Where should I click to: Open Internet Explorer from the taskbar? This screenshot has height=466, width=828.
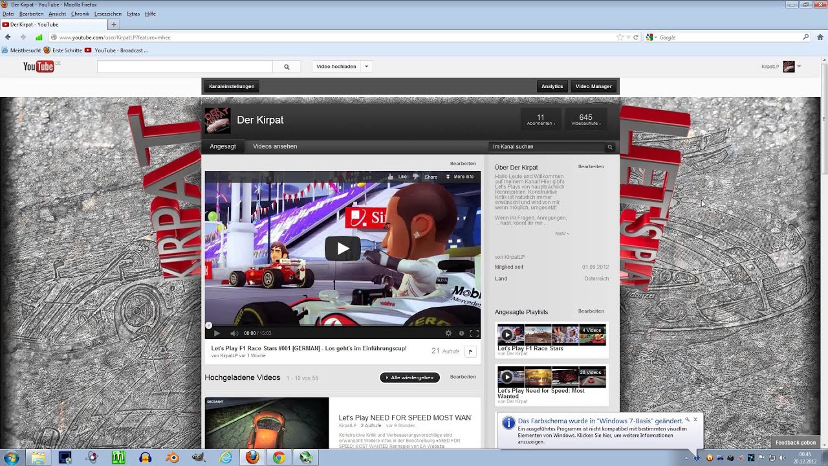tap(225, 458)
